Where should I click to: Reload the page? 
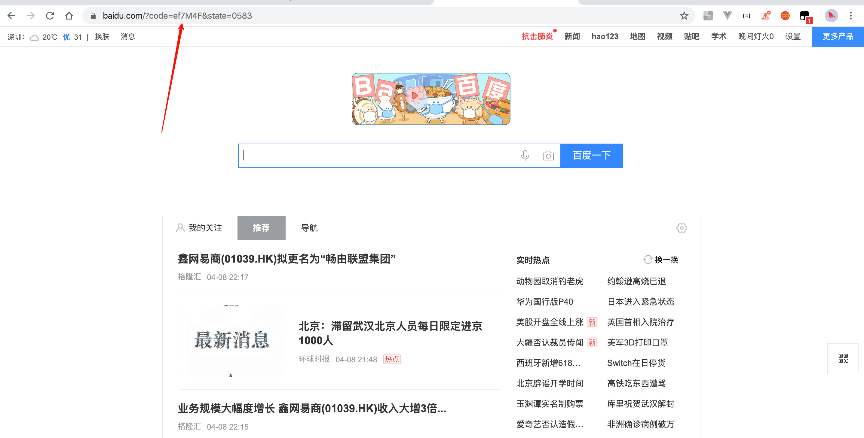click(50, 16)
